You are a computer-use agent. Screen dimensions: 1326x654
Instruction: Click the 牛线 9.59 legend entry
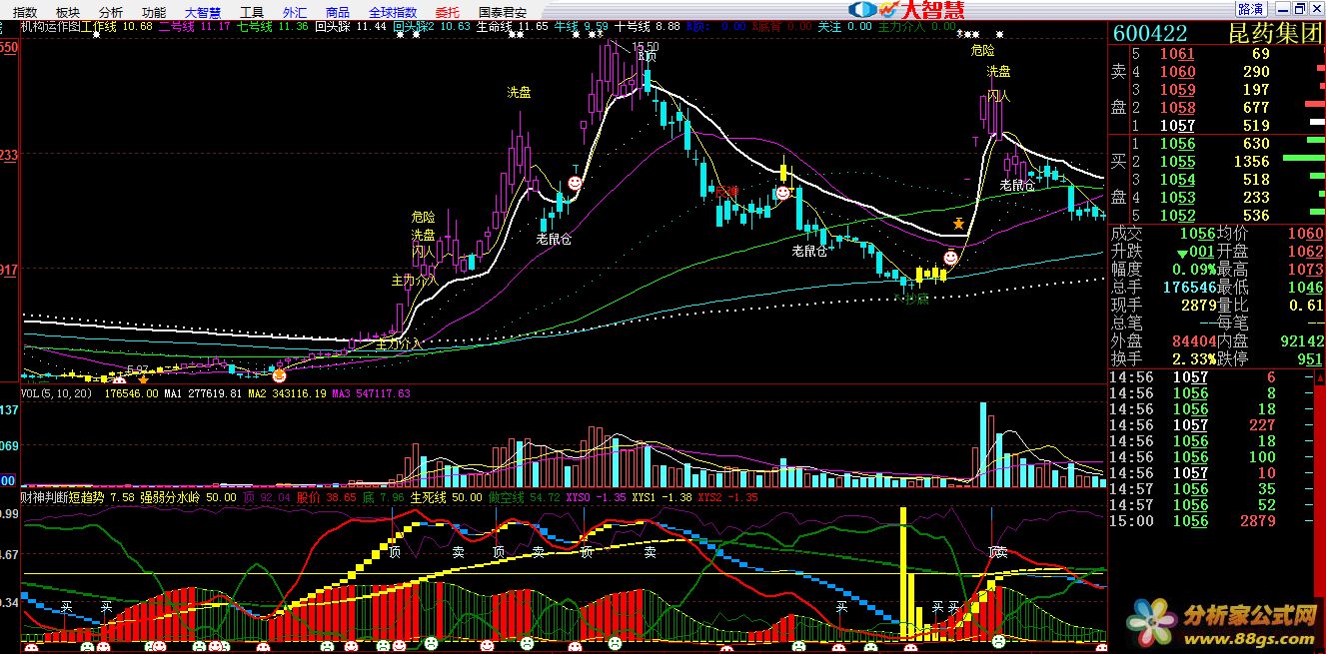pyautogui.click(x=581, y=27)
